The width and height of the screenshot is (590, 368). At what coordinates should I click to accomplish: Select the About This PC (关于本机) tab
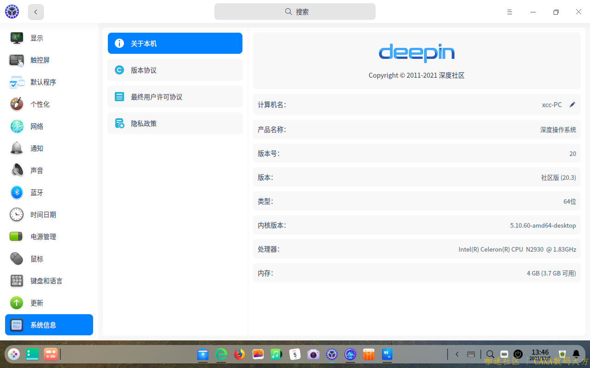coord(175,43)
